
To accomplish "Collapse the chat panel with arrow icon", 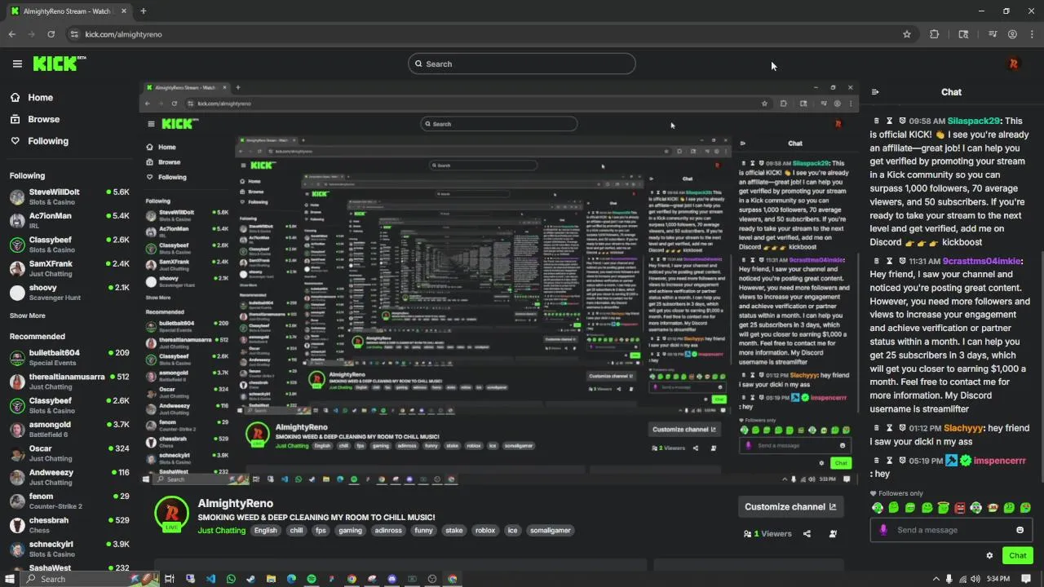I will pos(875,92).
